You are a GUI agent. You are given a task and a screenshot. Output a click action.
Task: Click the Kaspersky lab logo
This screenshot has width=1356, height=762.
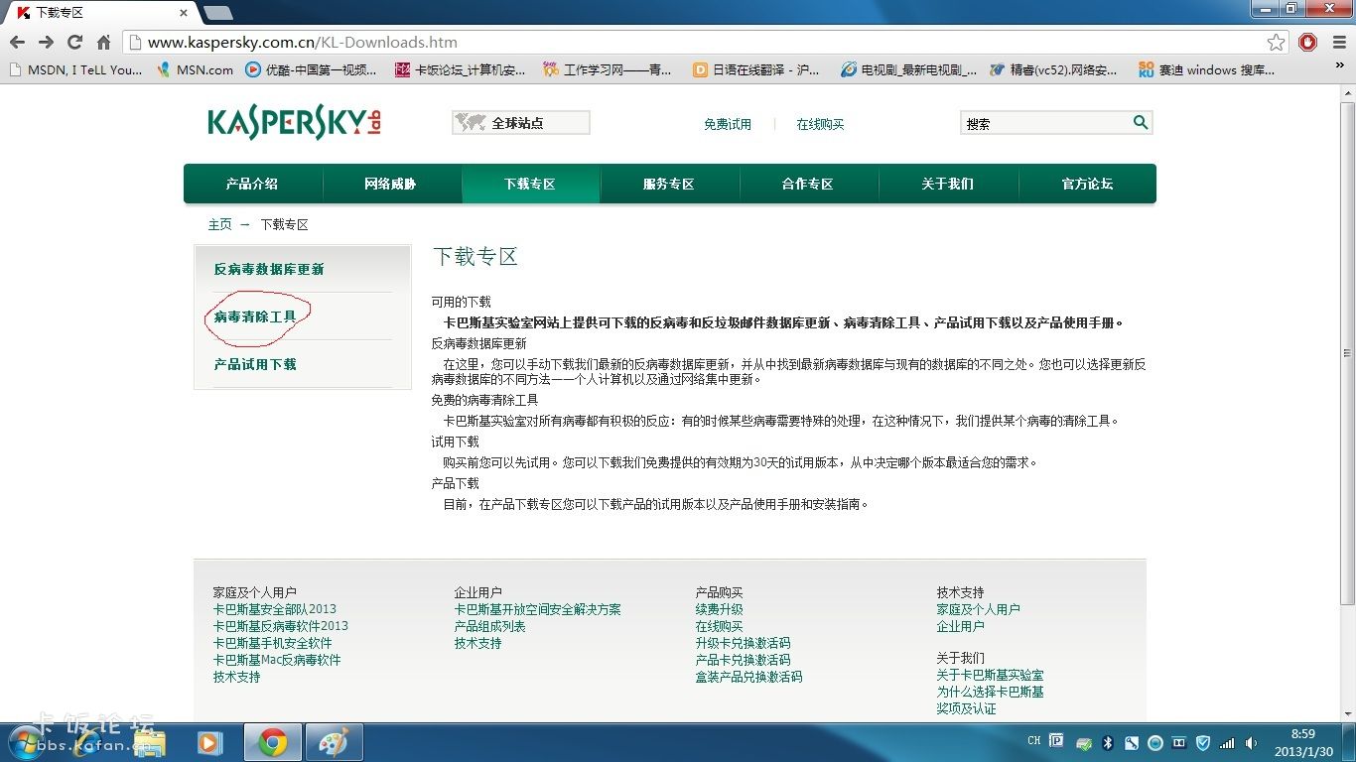[x=294, y=122]
